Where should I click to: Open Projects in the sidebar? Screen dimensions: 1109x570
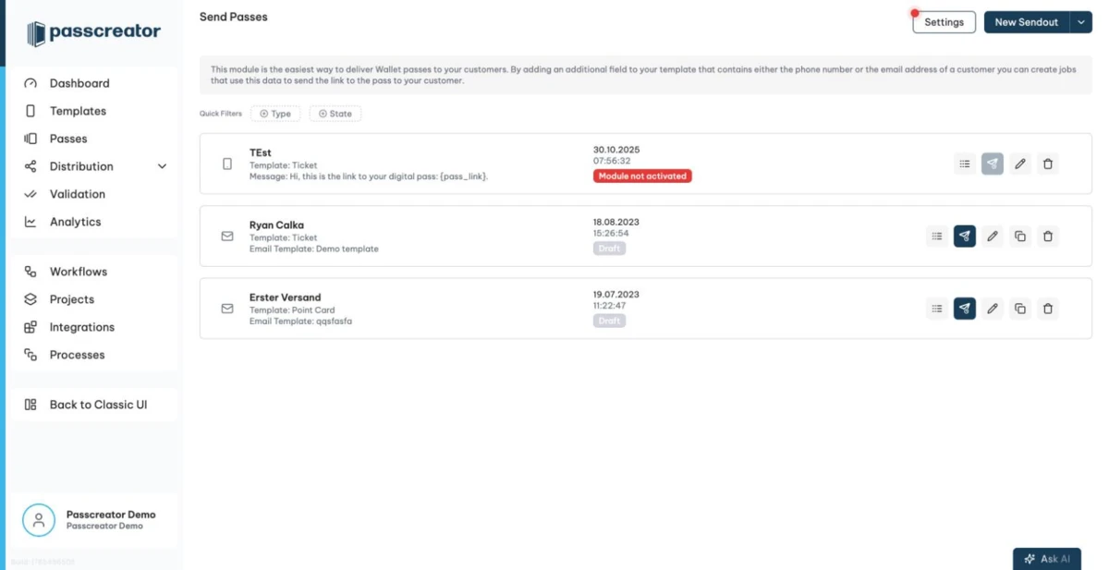pyautogui.click(x=72, y=299)
